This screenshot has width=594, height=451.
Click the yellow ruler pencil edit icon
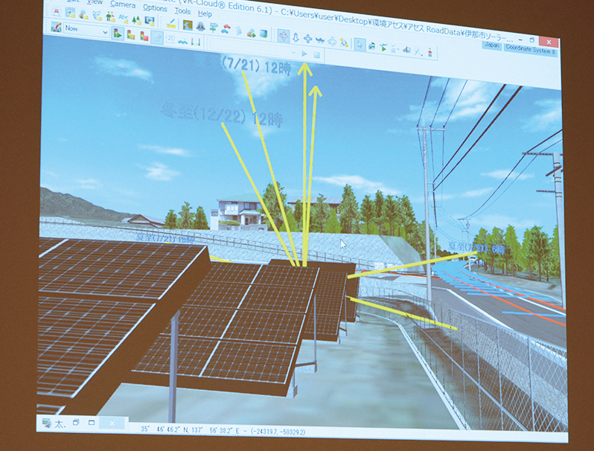(x=171, y=23)
